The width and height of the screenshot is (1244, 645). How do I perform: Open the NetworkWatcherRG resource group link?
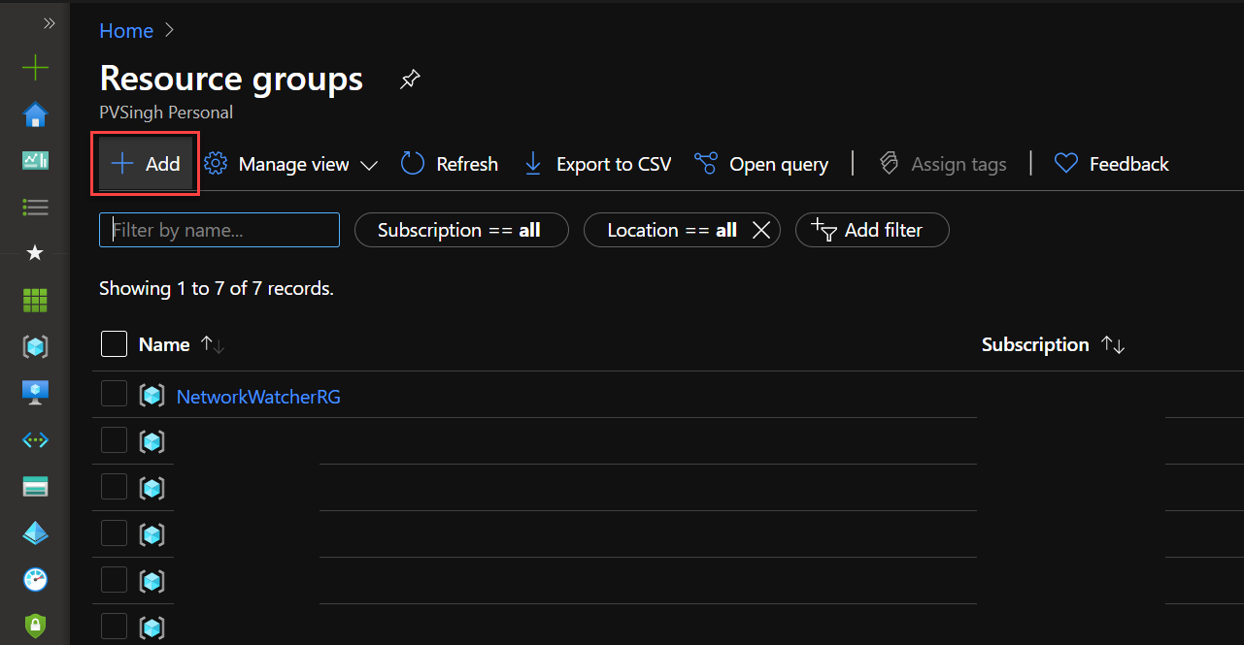(258, 397)
